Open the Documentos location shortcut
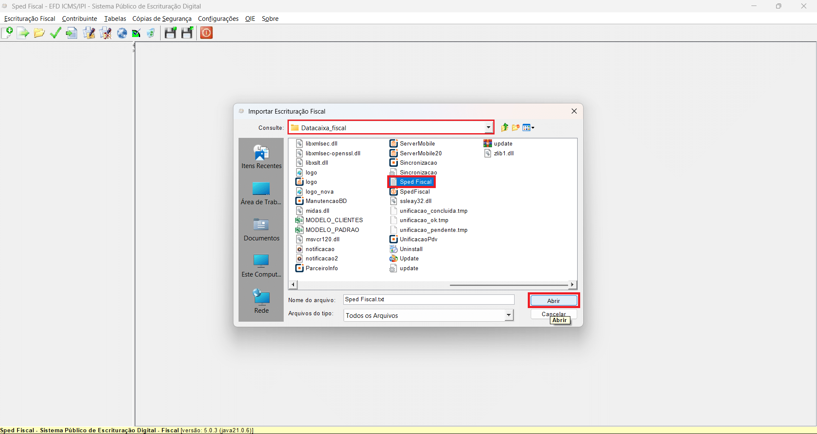This screenshot has width=817, height=434. tap(261, 229)
